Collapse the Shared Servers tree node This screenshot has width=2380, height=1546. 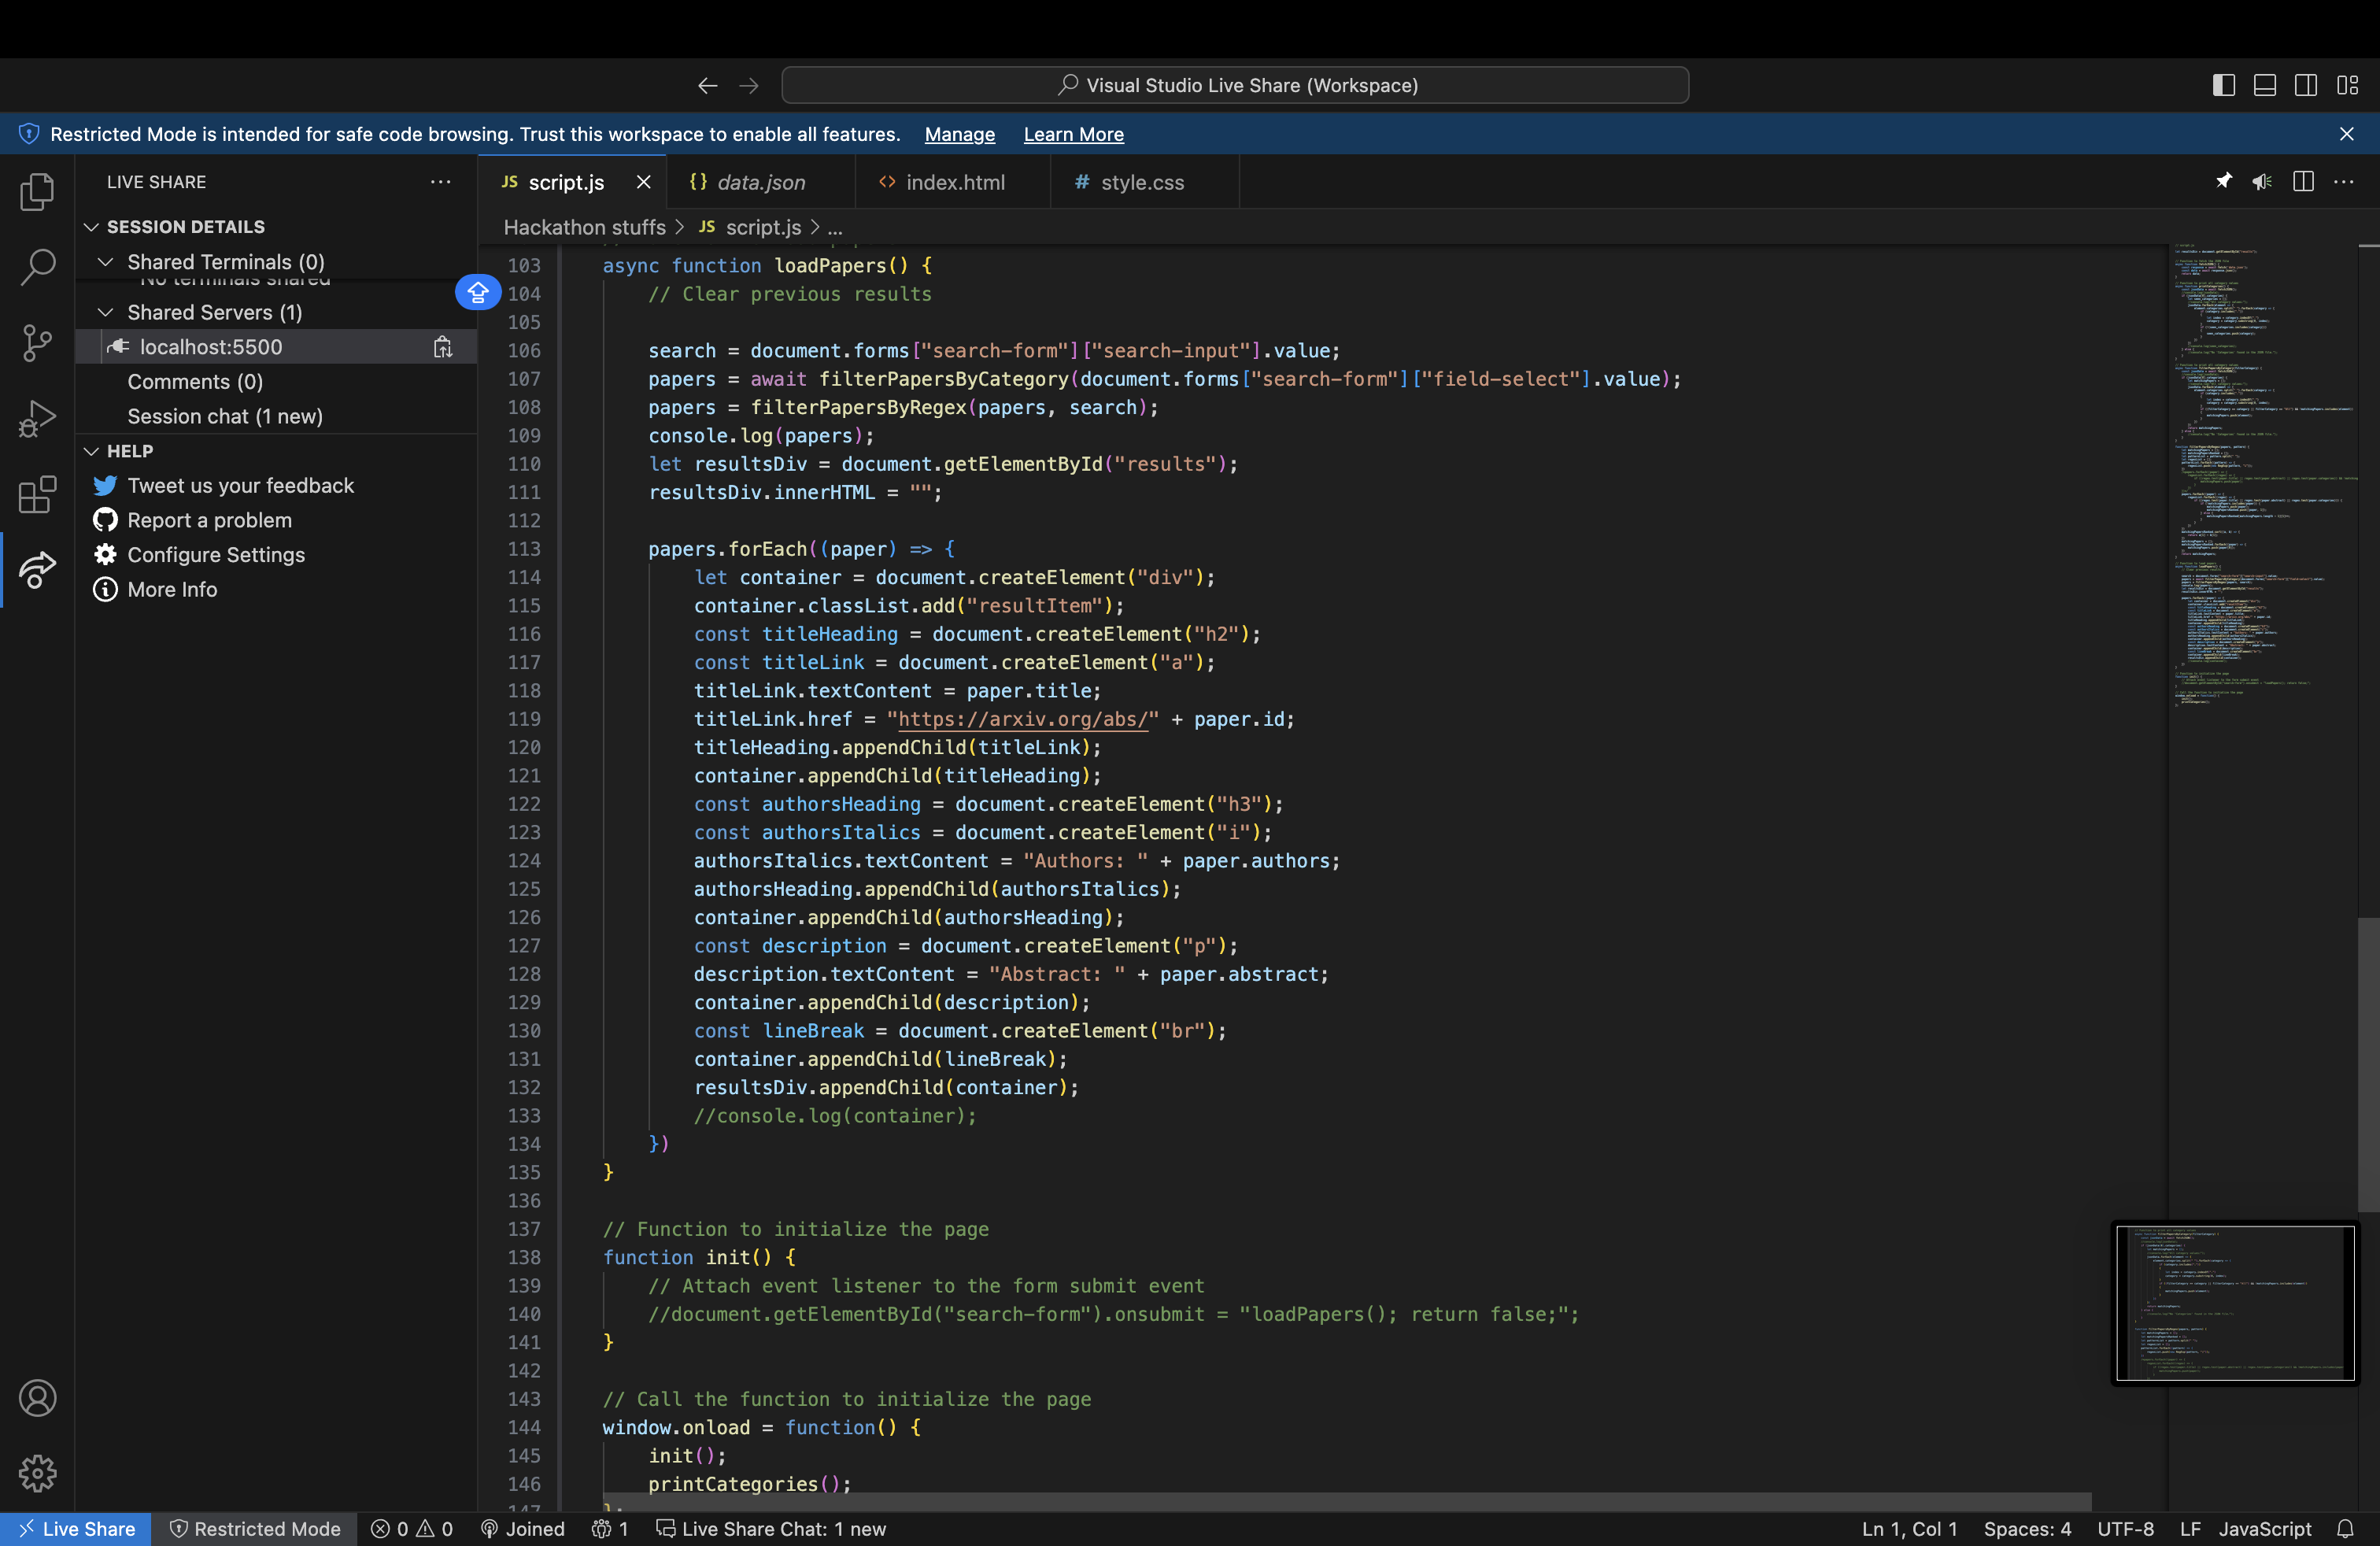coord(105,312)
